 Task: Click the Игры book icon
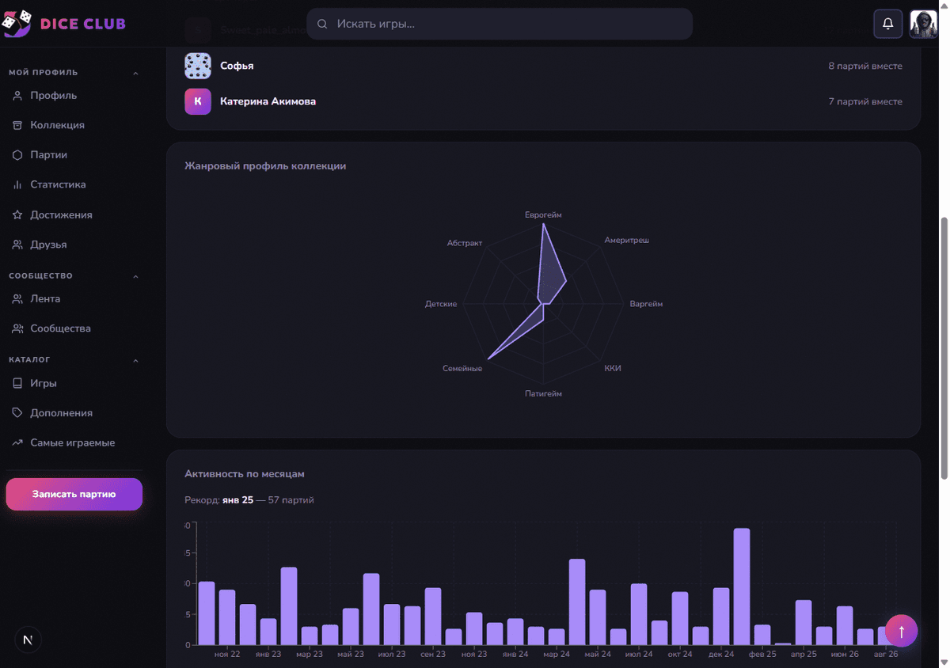[x=17, y=383]
